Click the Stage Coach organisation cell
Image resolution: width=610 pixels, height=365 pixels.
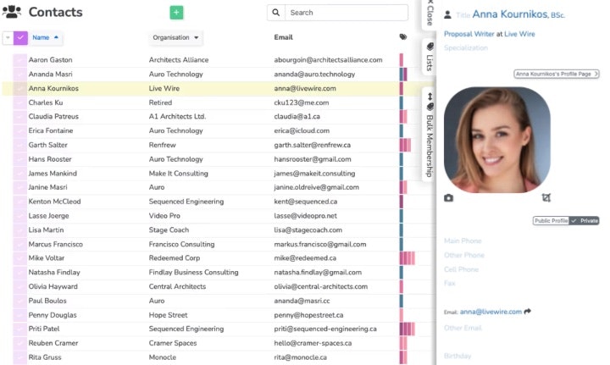pos(169,230)
